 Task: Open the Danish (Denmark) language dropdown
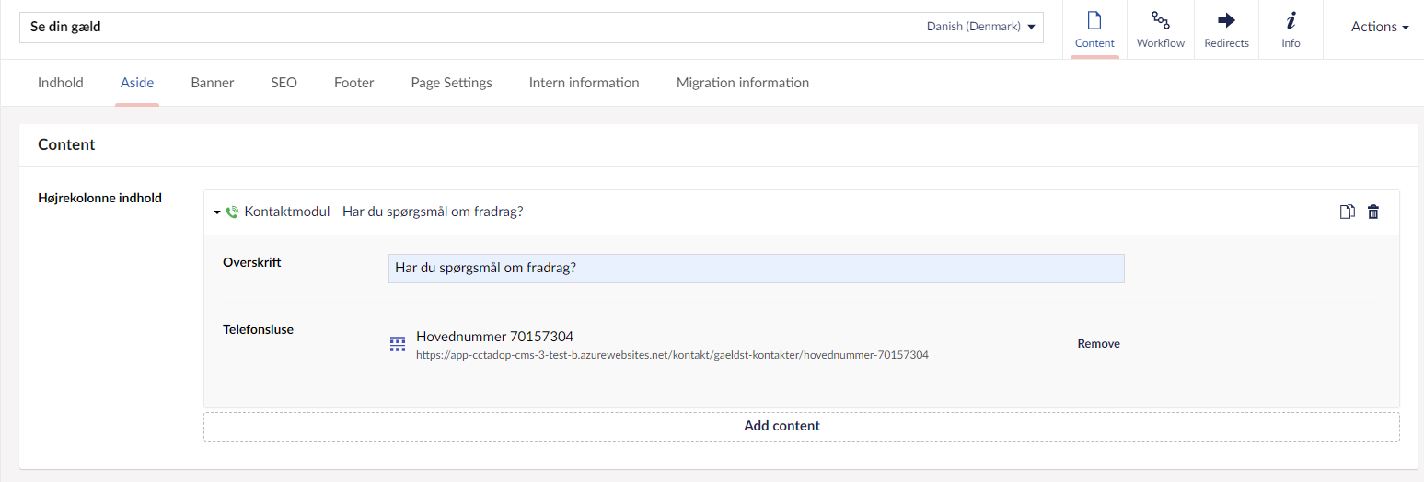tap(980, 27)
